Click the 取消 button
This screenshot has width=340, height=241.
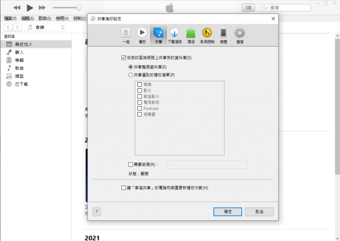[259, 212]
